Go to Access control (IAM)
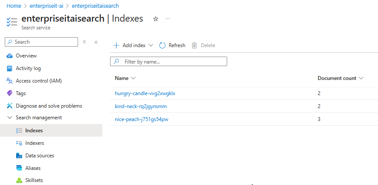This screenshot has height=185, width=378. tap(39, 81)
